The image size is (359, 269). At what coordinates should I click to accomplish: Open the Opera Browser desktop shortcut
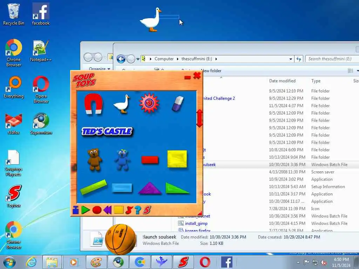(x=41, y=90)
